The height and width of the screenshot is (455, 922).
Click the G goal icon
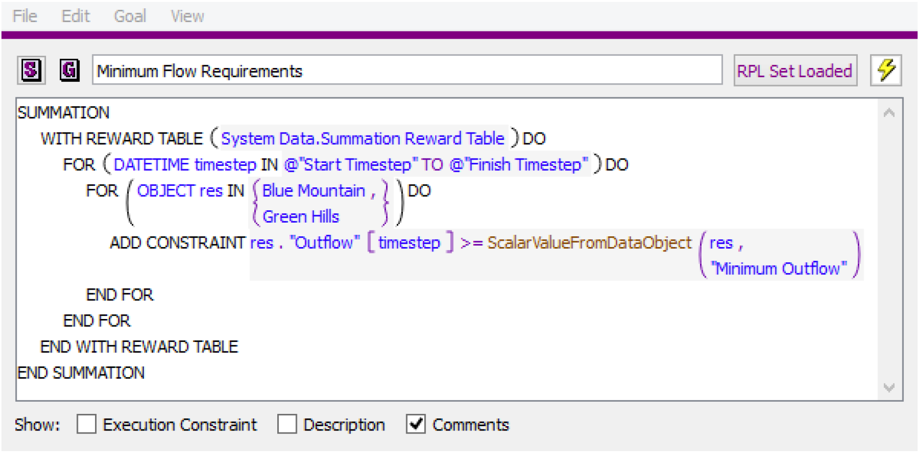click(70, 70)
